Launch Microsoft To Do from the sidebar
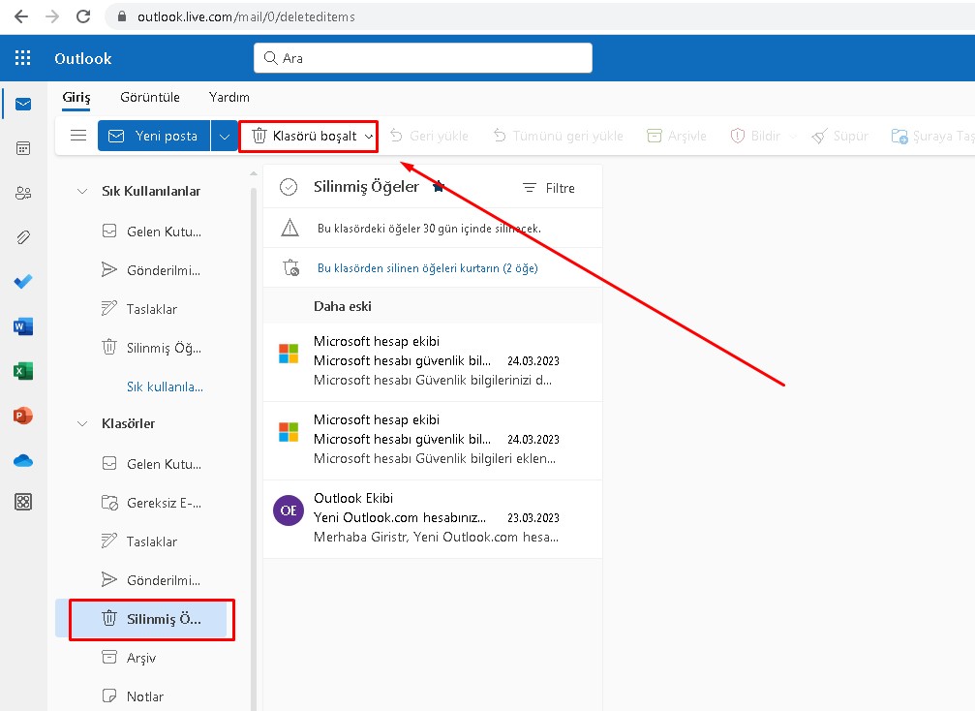Screen dimensions: 975x711 [x=22, y=281]
